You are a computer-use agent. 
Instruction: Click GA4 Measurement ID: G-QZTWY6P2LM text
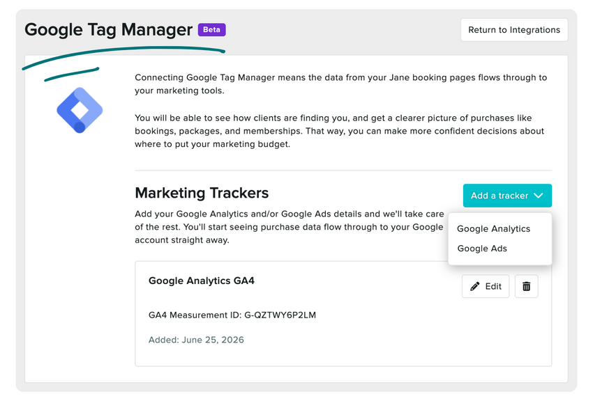tap(232, 315)
